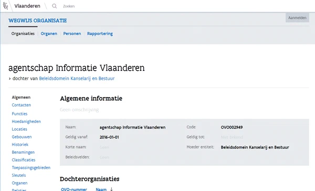Sort by the Naam column header

(101, 189)
